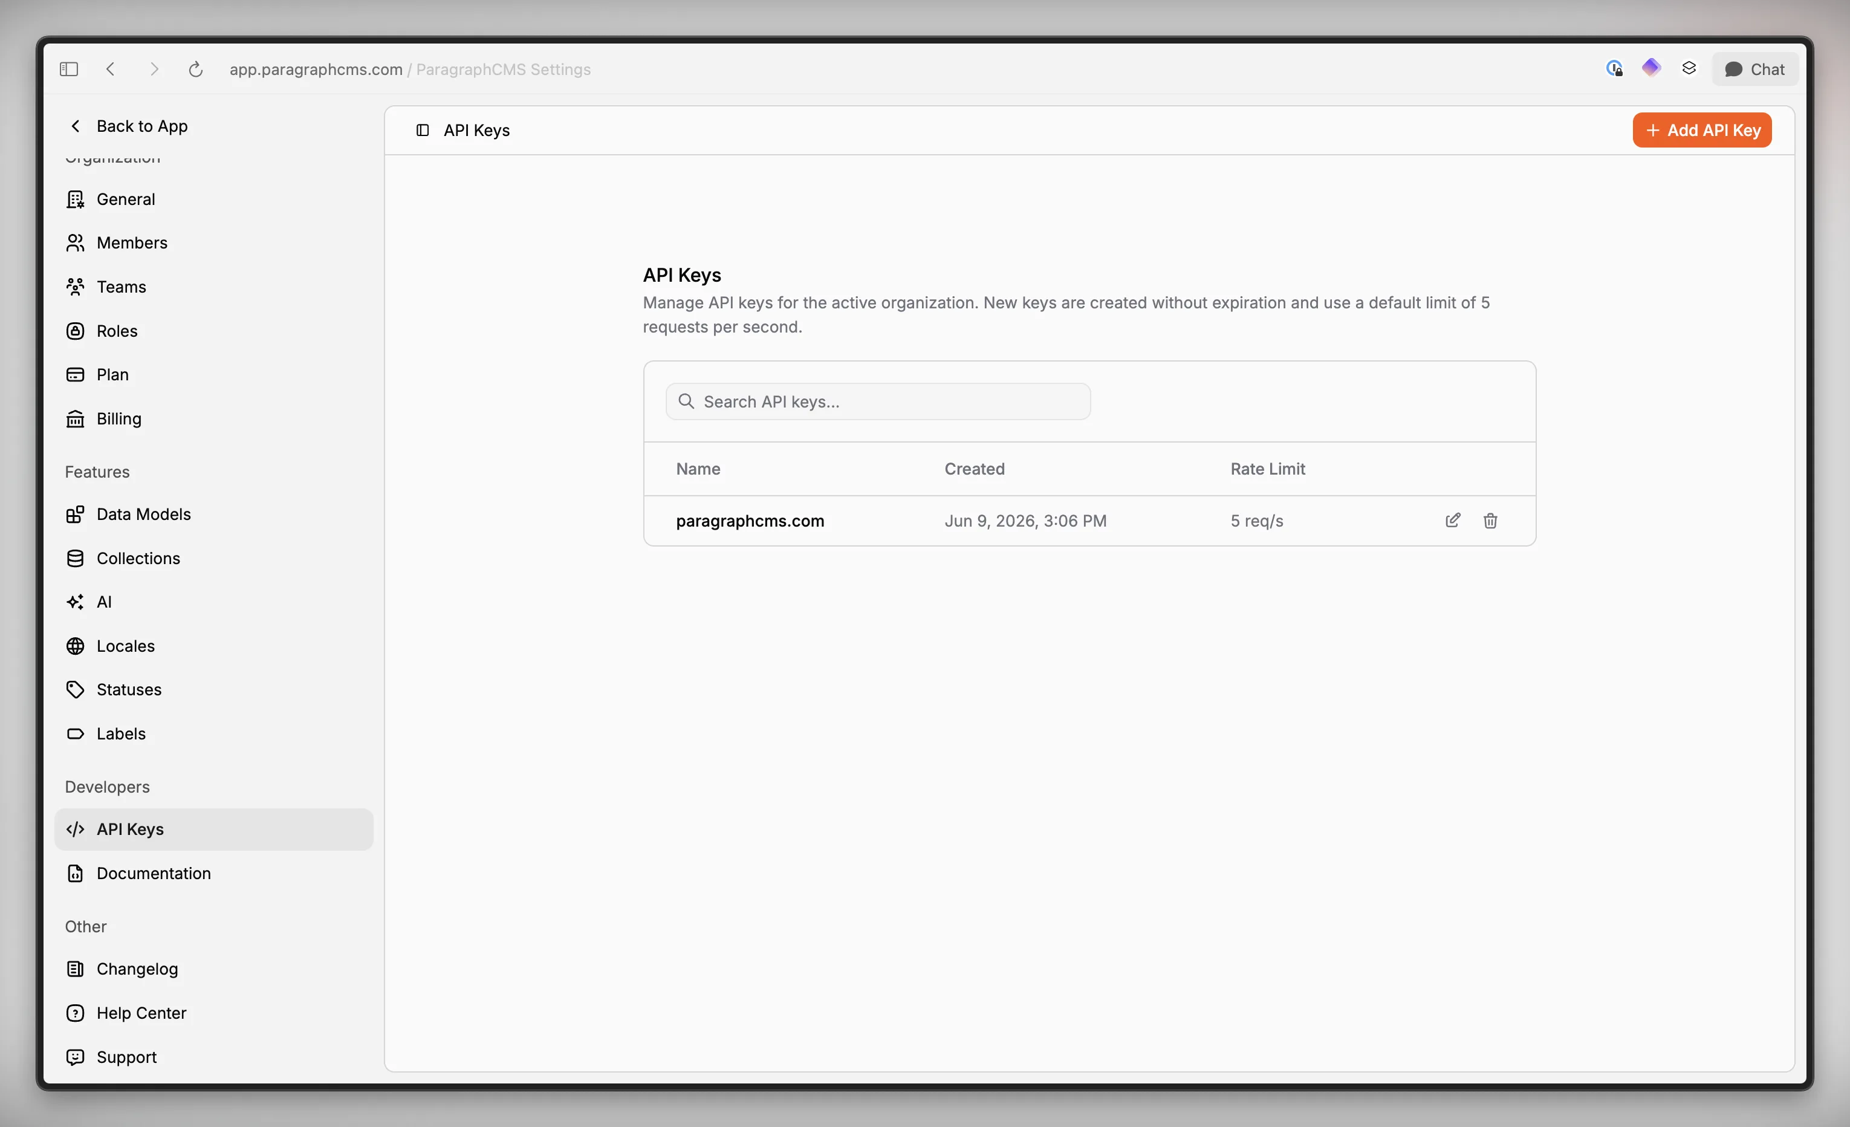Click the Data Models icon
1850x1127 pixels.
tap(75, 515)
